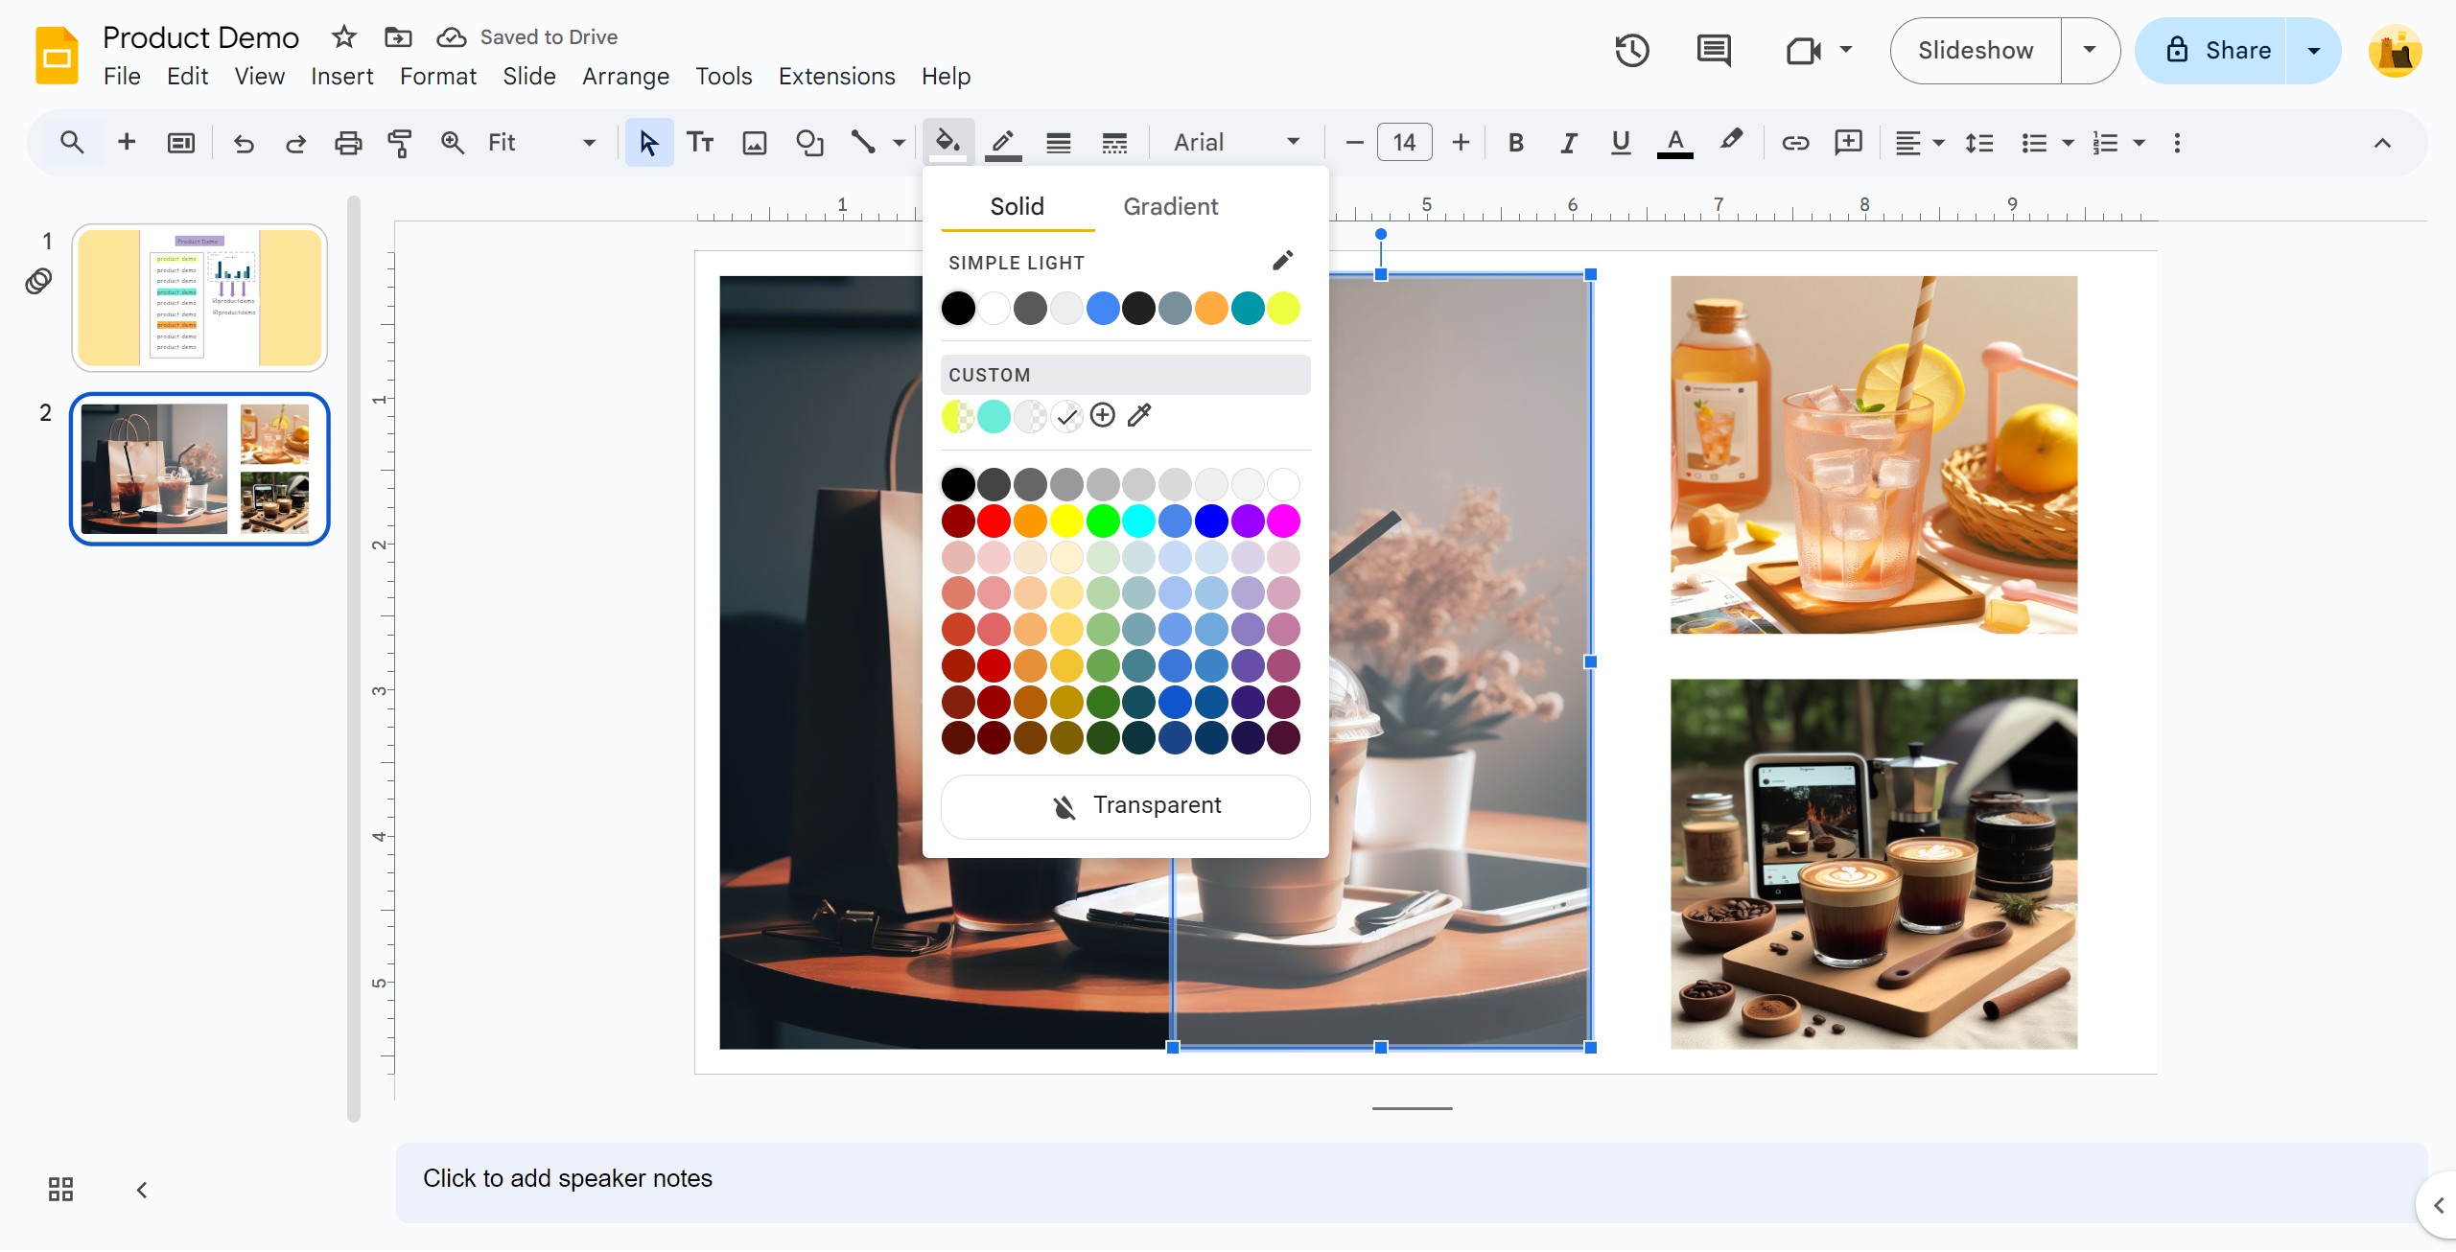Viewport: 2456px width, 1252px height.
Task: Click the edit theme colors pencil
Action: [1282, 261]
